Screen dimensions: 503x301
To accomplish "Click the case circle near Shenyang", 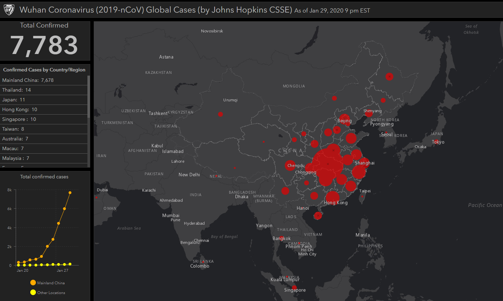I will (x=369, y=113).
